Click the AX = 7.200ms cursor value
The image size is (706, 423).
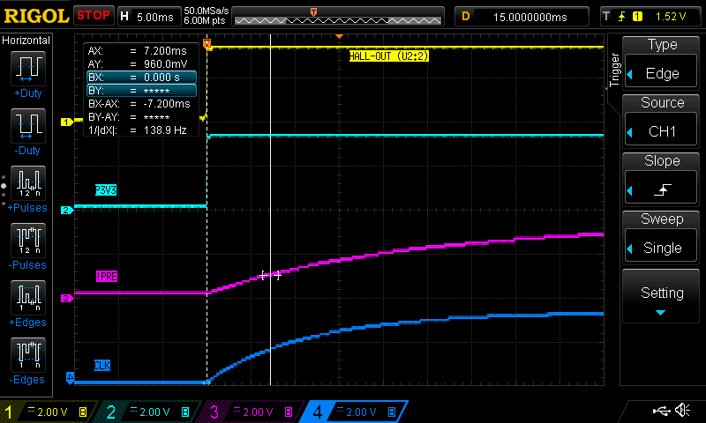tap(165, 51)
